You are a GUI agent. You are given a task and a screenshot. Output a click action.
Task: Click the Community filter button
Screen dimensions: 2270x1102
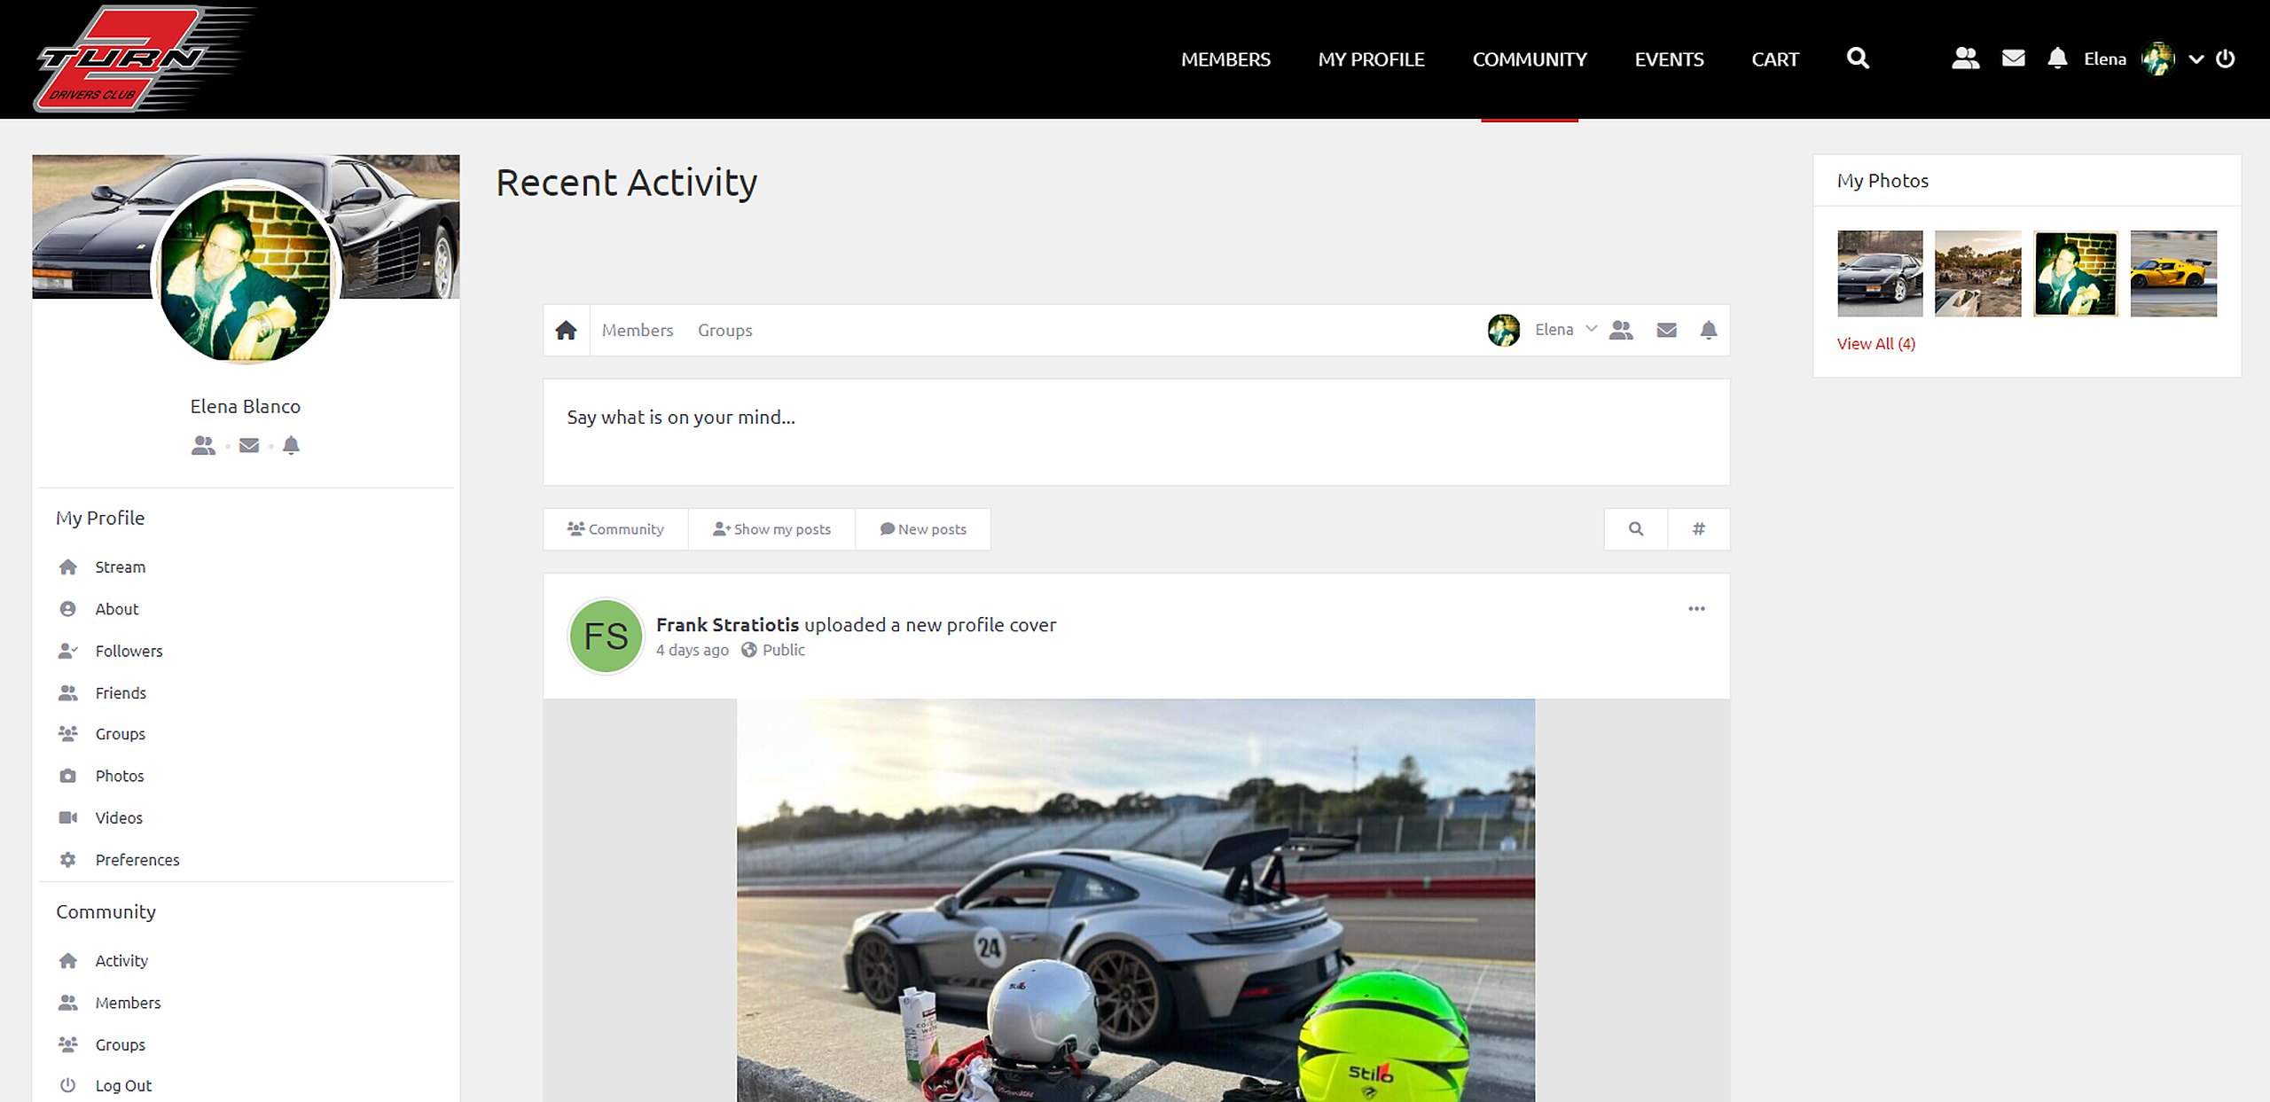[x=615, y=529]
